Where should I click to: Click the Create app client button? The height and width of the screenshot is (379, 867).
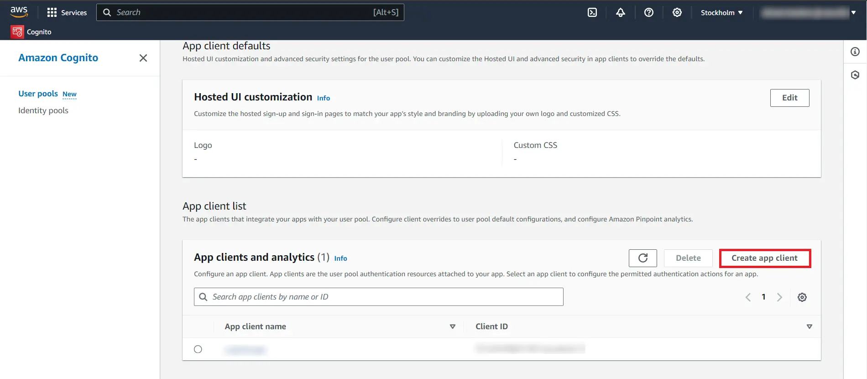(x=765, y=258)
